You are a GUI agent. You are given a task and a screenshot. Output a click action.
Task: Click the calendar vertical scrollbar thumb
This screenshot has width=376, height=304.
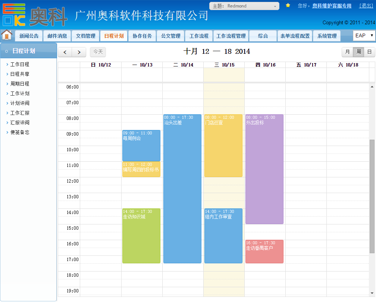(372, 196)
